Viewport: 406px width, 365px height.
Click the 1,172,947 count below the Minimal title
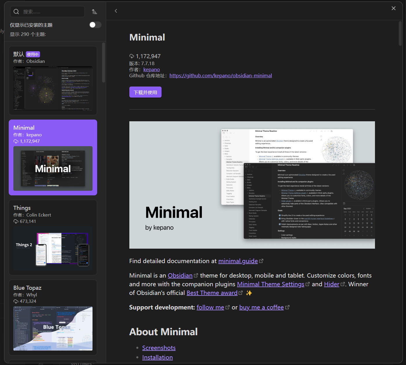click(x=148, y=56)
